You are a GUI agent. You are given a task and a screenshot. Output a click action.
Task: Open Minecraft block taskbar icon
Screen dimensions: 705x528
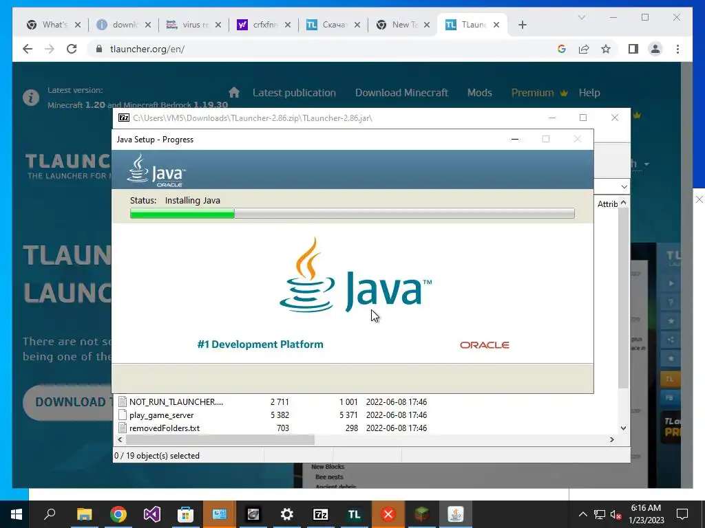(x=422, y=514)
